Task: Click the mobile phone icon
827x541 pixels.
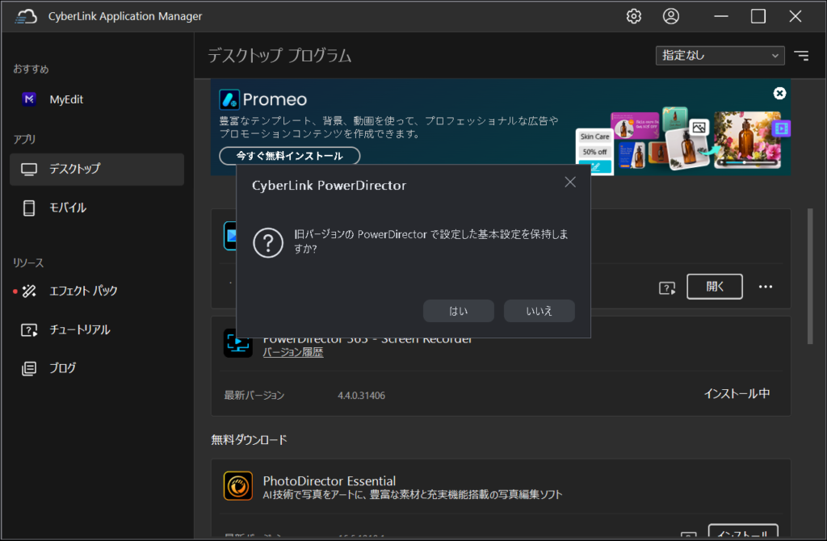Action: (29, 208)
